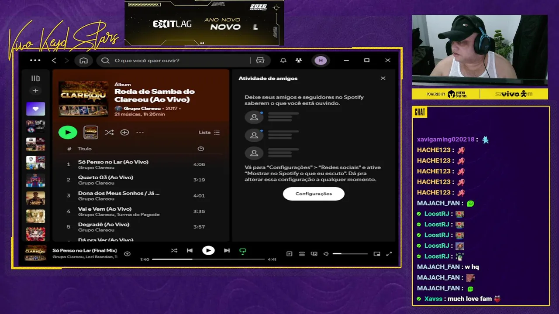
Task: Click duration 3:57 of the Degradê track
Action: click(199, 227)
